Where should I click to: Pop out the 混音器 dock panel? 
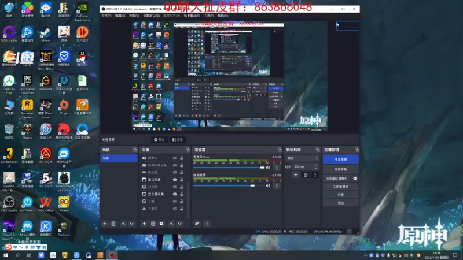coord(280,150)
